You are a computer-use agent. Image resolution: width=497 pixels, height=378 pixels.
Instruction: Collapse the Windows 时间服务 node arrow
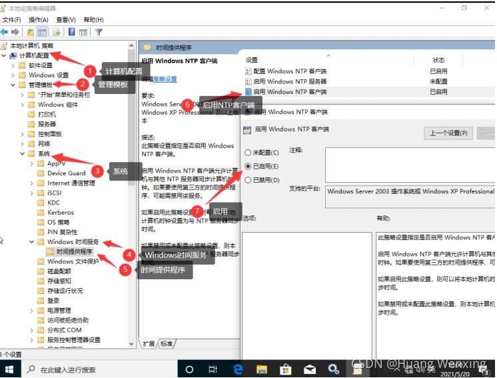31,242
